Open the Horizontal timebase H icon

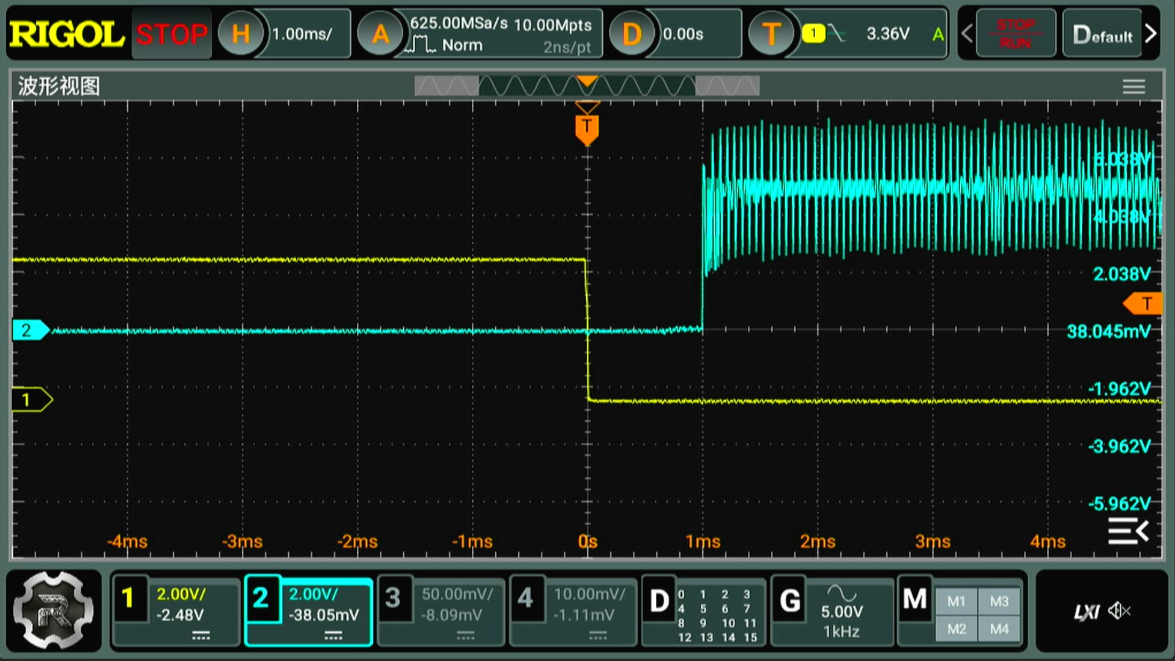(241, 34)
